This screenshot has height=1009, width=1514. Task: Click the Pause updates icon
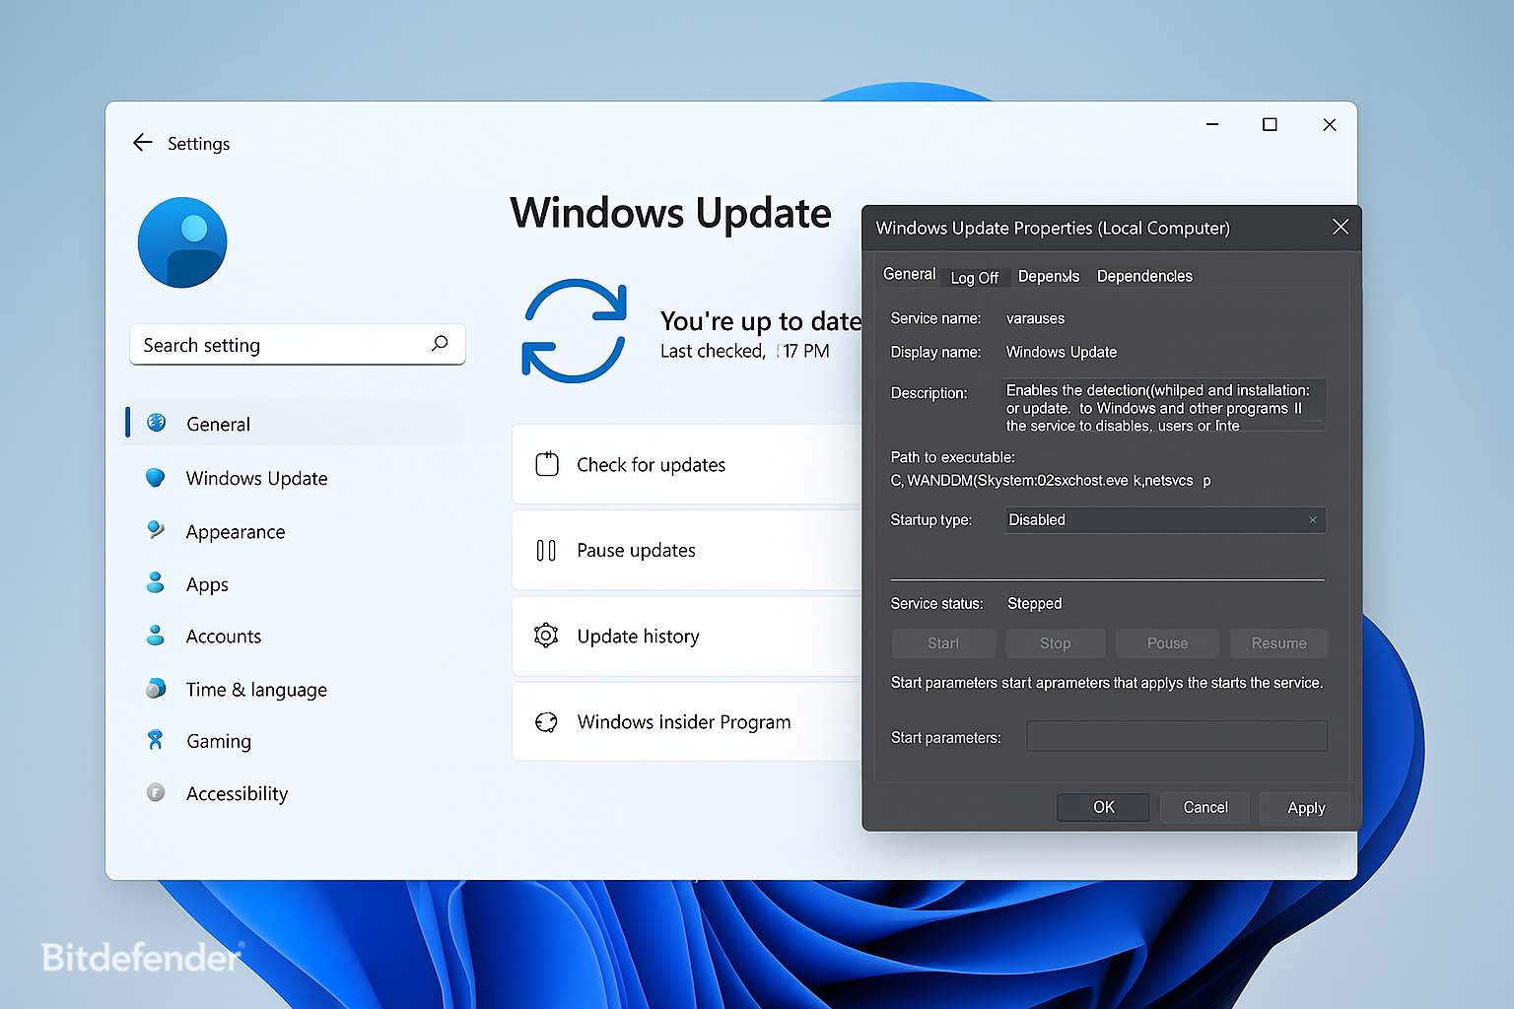[x=546, y=550]
